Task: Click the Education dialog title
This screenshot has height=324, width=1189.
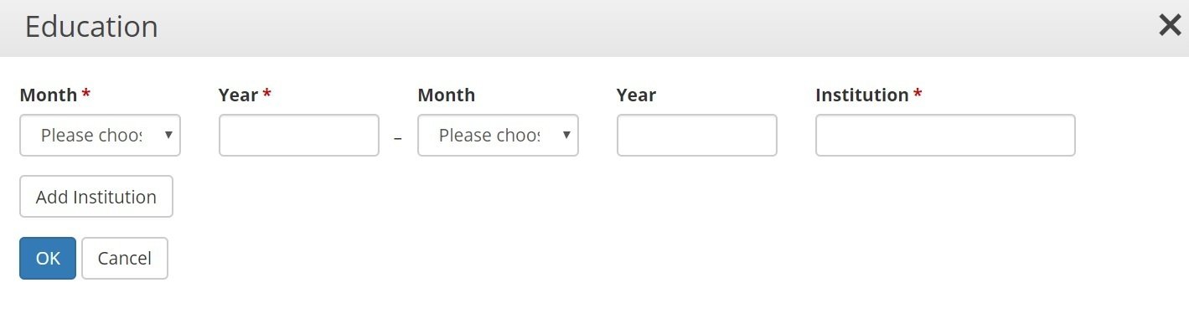Action: [x=91, y=27]
